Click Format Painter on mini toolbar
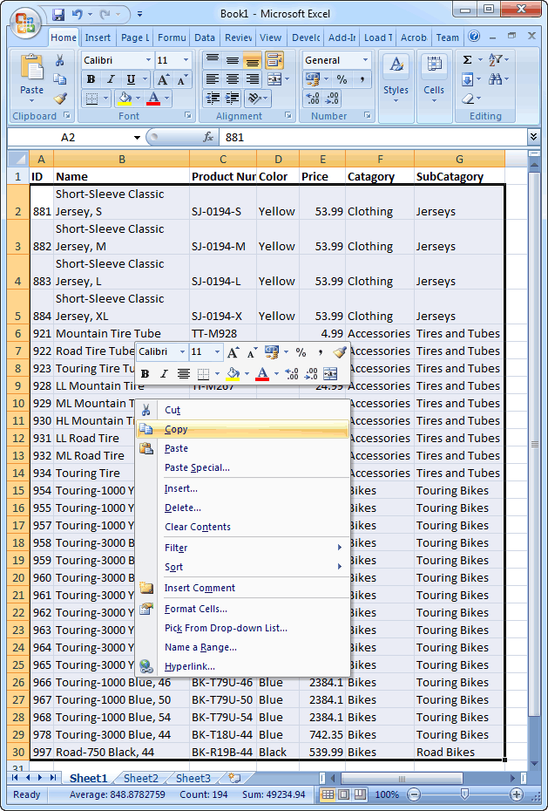This screenshot has width=548, height=811. 339,352
